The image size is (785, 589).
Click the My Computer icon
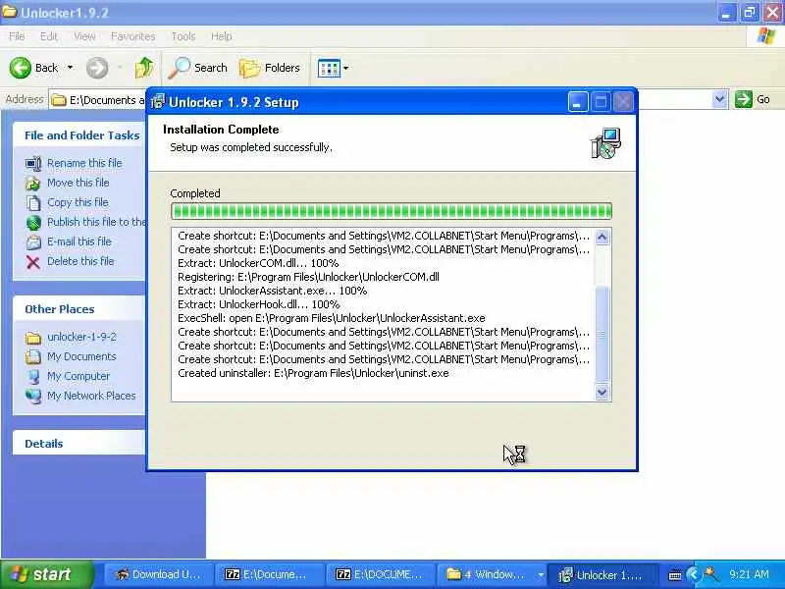(33, 377)
